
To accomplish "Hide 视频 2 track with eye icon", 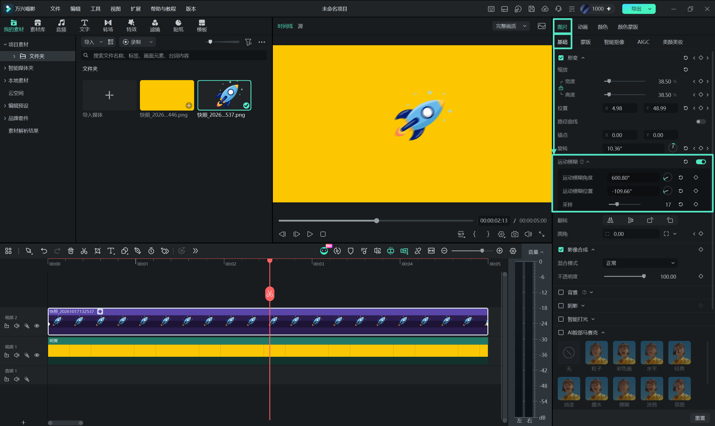I will (37, 326).
